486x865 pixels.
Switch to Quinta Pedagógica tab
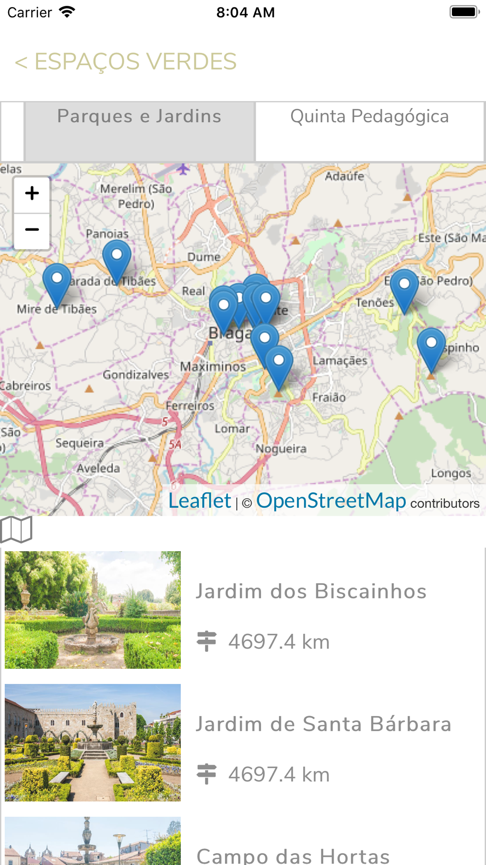click(370, 131)
